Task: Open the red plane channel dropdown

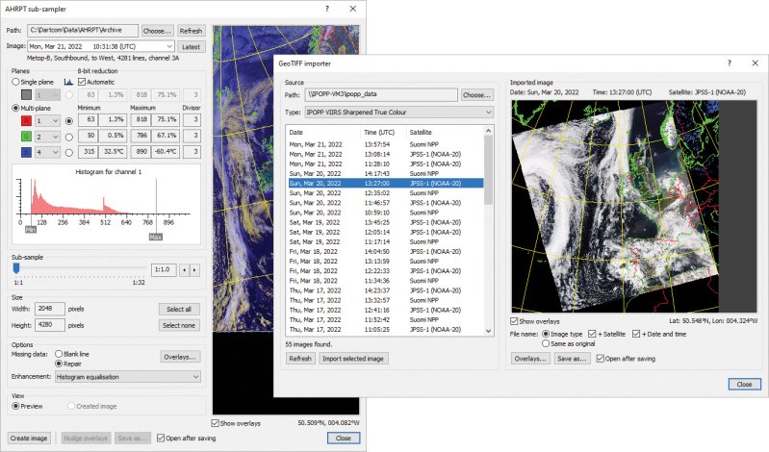Action: [x=47, y=120]
